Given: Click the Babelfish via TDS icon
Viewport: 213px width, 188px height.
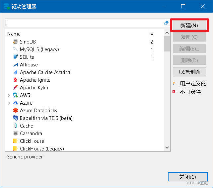Looking at the screenshot, I should pyautogui.click(x=16, y=118).
